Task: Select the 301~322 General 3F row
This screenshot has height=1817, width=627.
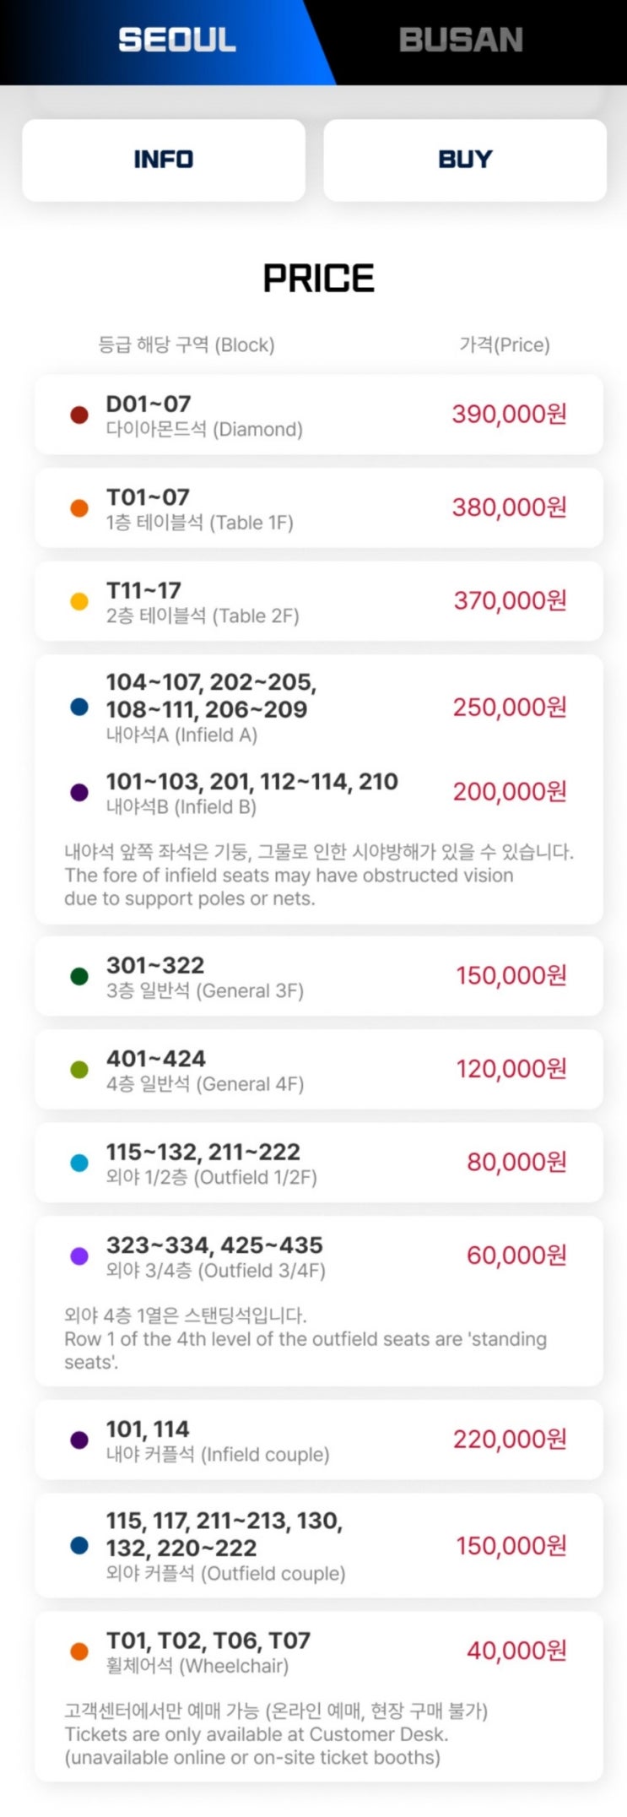Action: point(319,976)
